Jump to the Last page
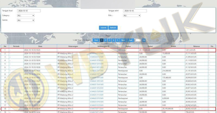The image size is (217, 113). click(131, 40)
